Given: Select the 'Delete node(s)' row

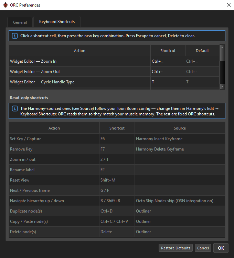Looking at the screenshot, I should coord(117,232).
